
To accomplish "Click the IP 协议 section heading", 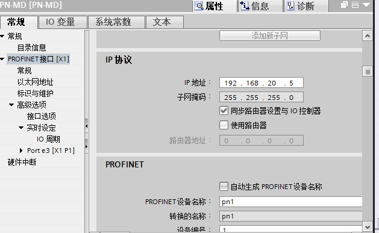I will click(119, 60).
